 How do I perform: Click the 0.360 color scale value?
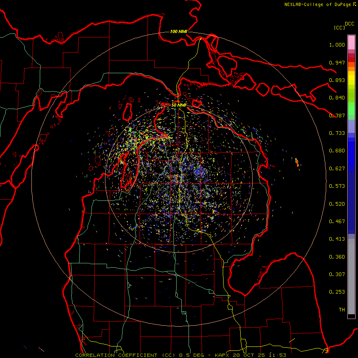click(x=337, y=257)
